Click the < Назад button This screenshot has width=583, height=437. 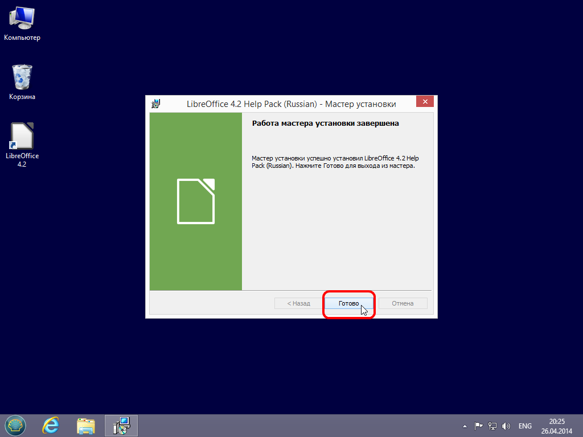298,303
